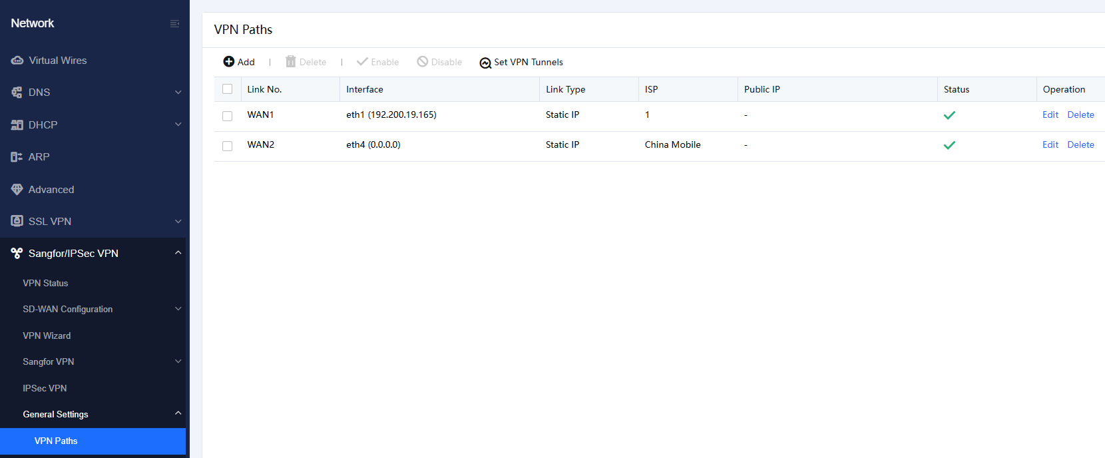Click the Interface column header

click(x=365, y=89)
